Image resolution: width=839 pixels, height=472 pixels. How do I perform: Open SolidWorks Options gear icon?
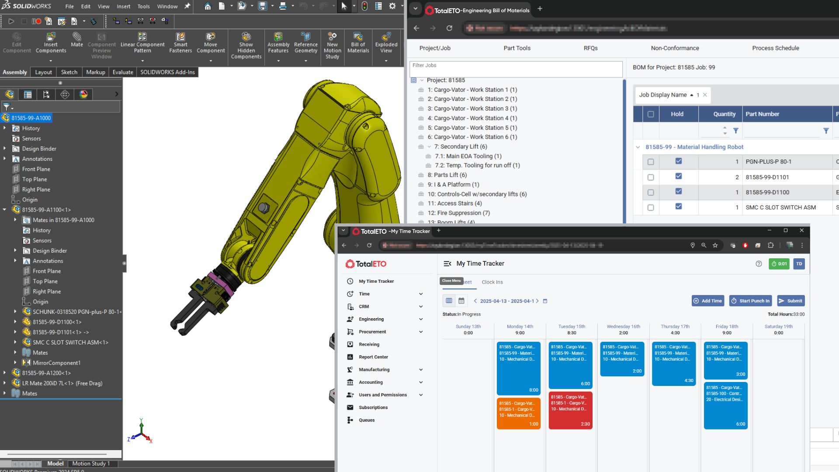(x=392, y=6)
